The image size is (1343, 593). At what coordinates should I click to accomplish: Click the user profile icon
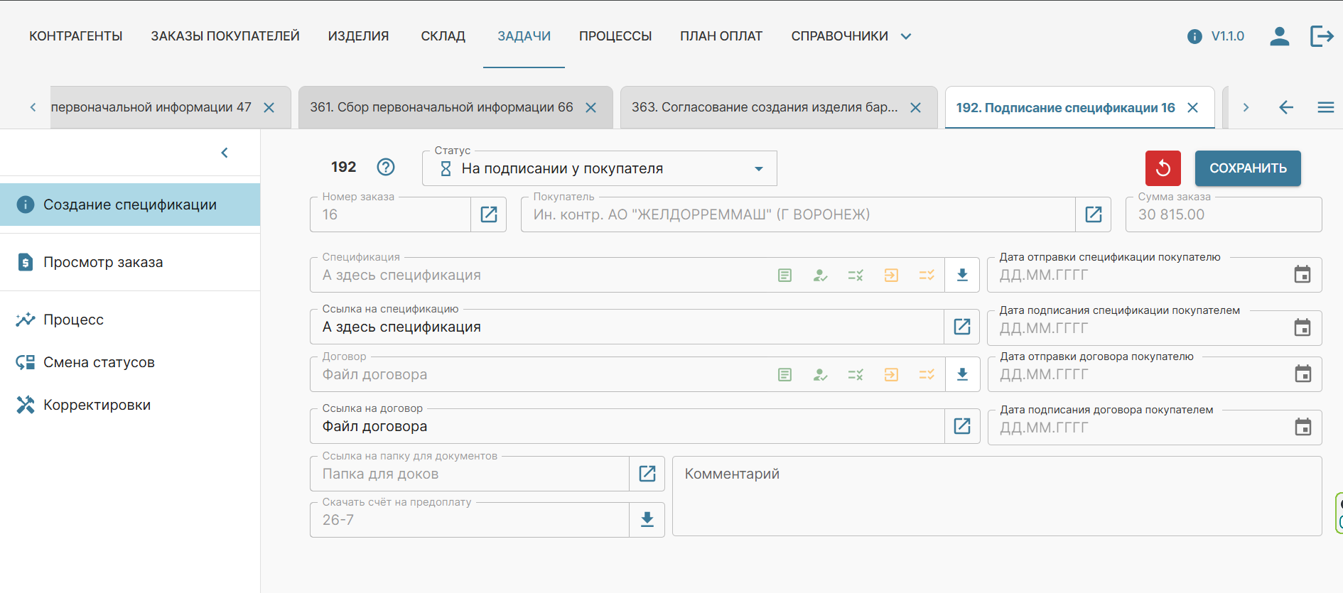(1279, 36)
